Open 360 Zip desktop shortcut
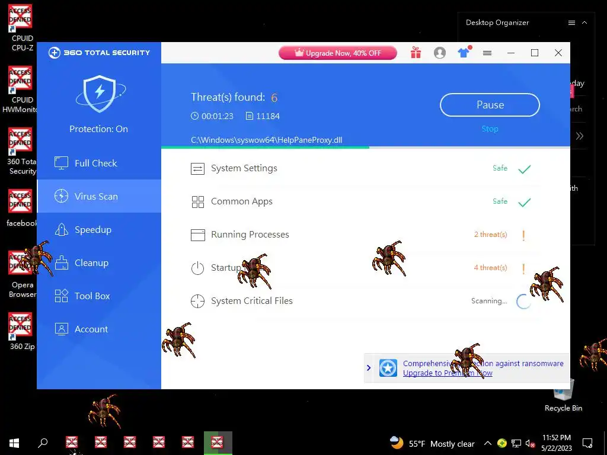Viewport: 607px width, 455px height. coord(21,331)
